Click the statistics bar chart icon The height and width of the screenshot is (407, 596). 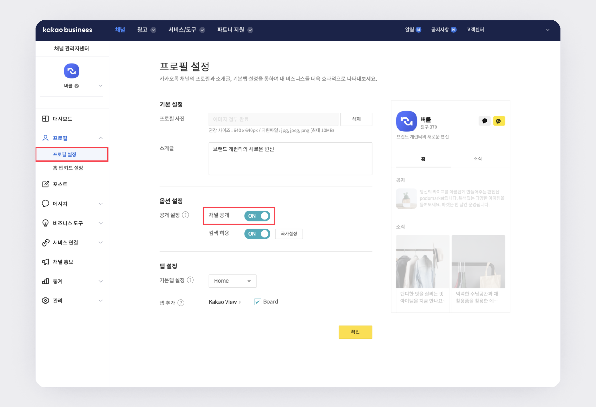click(46, 281)
